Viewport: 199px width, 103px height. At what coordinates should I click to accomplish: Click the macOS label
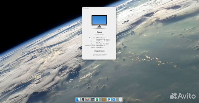point(93,47)
